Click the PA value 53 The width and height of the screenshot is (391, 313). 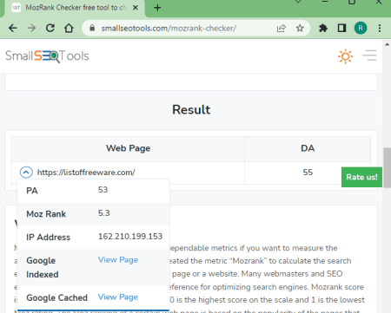[103, 190]
